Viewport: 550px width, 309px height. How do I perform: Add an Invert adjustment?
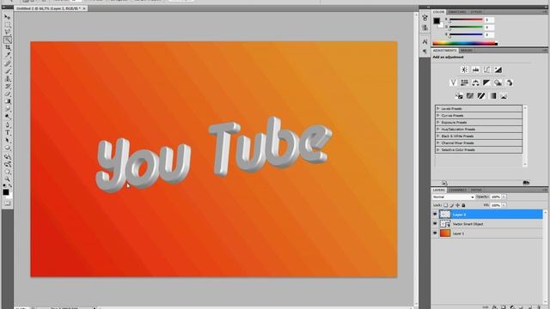[458, 95]
